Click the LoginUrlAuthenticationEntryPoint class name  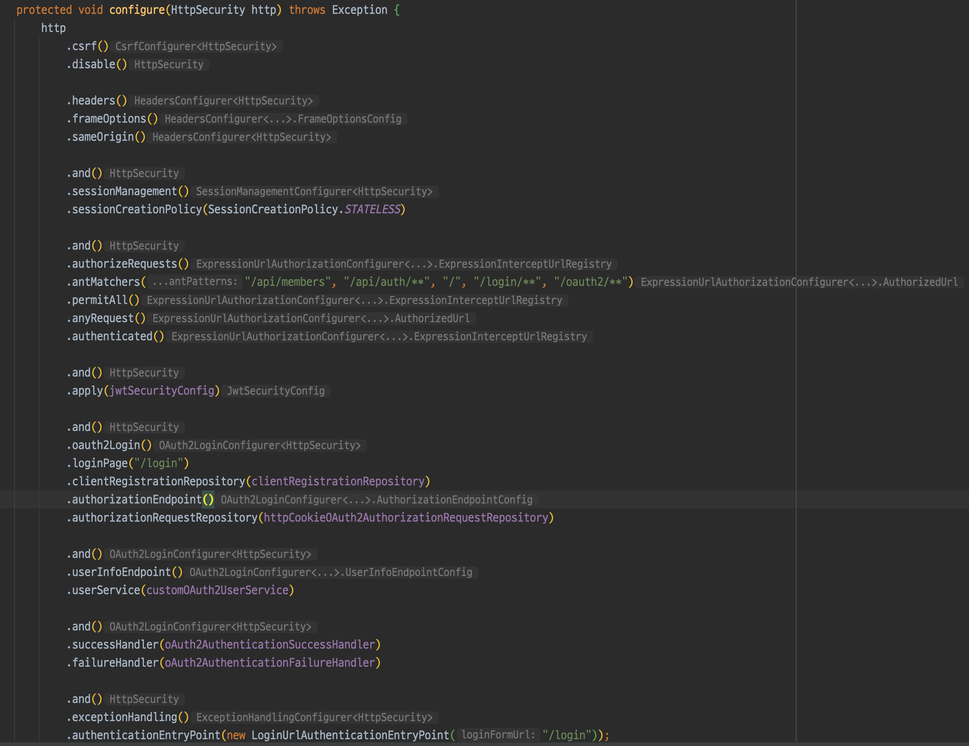tap(350, 735)
